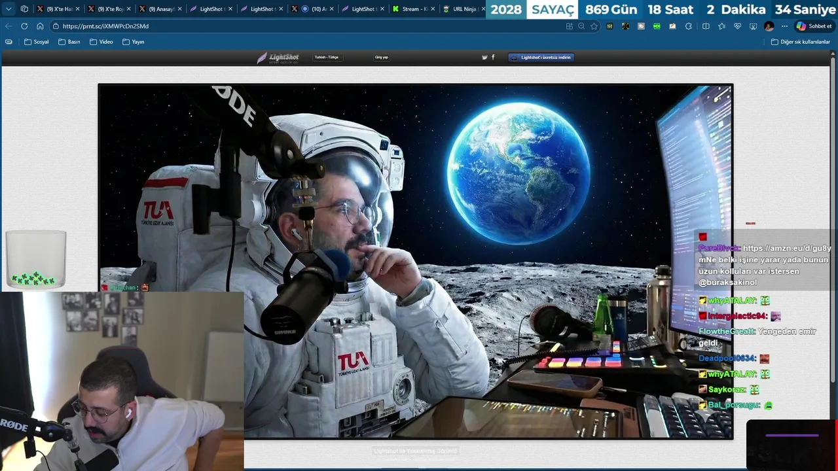The height and width of the screenshot is (471, 838).
Task: Click the zoom magnifier icon in the address bar
Action: (x=581, y=26)
